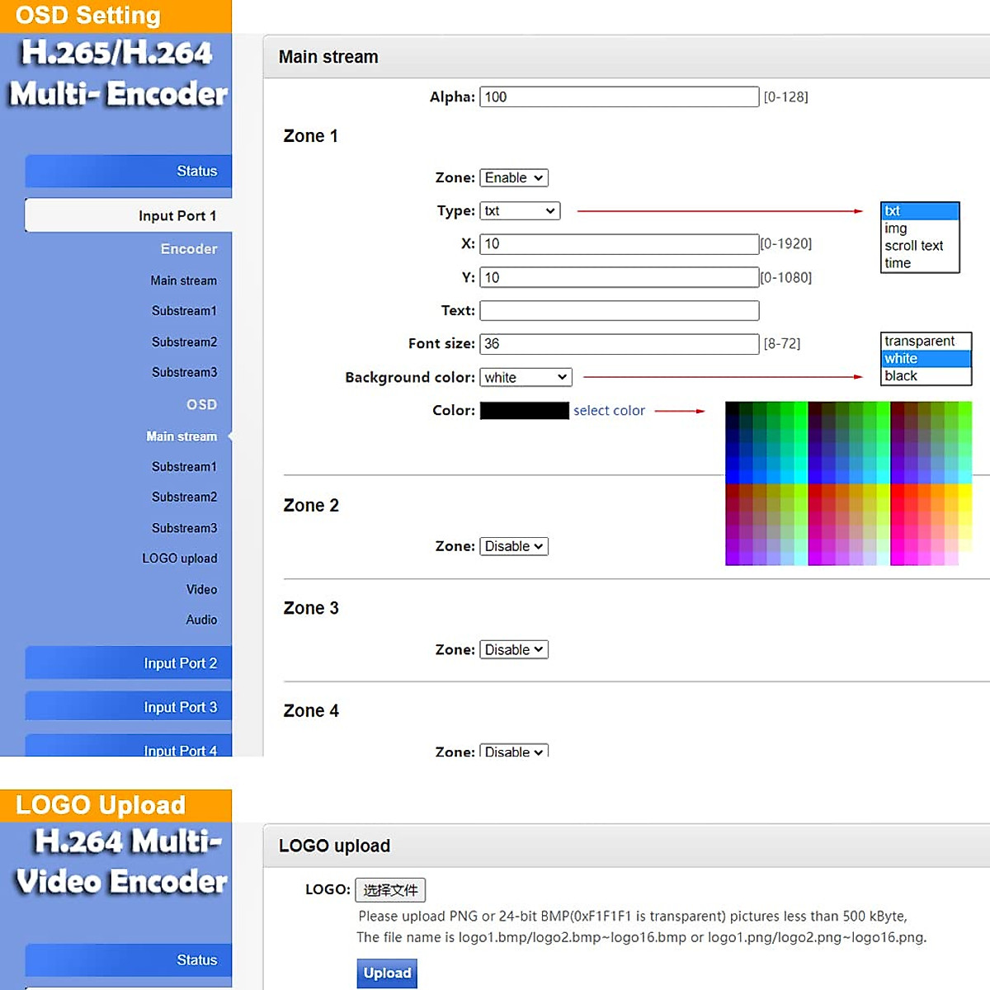Focus the Font size field
Image resolution: width=990 pixels, height=990 pixels.
pyautogui.click(x=619, y=344)
